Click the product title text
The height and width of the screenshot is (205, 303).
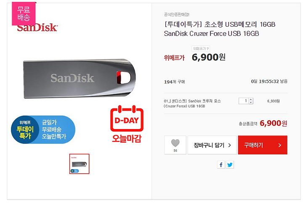[220, 29]
